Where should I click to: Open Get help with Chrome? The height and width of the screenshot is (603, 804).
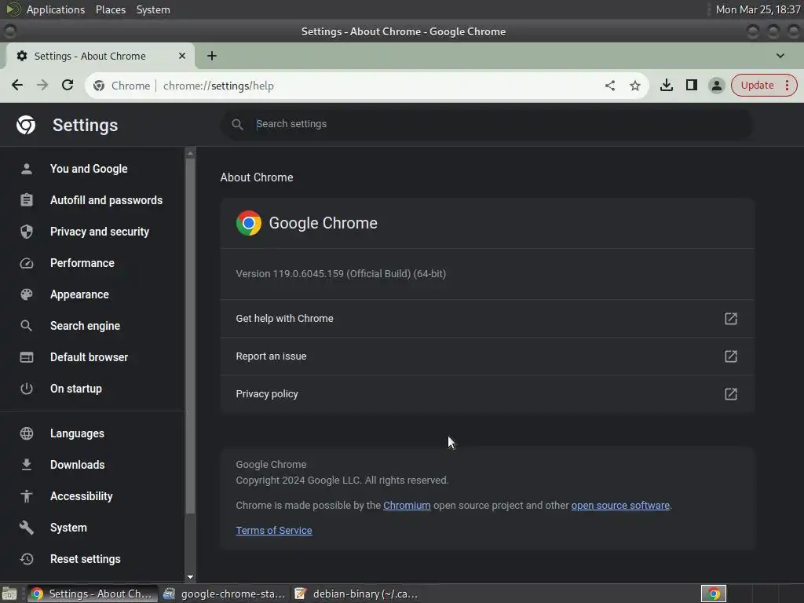[487, 319]
